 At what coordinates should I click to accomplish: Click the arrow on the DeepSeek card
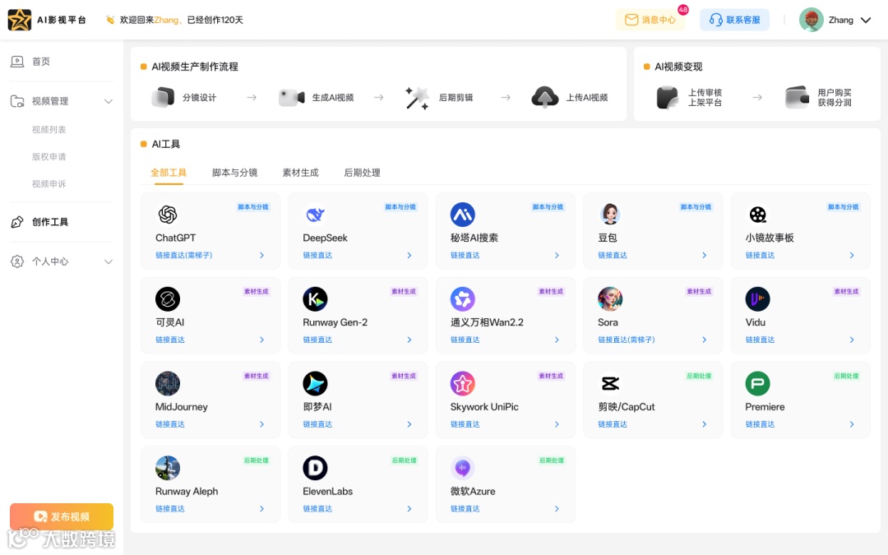(409, 256)
